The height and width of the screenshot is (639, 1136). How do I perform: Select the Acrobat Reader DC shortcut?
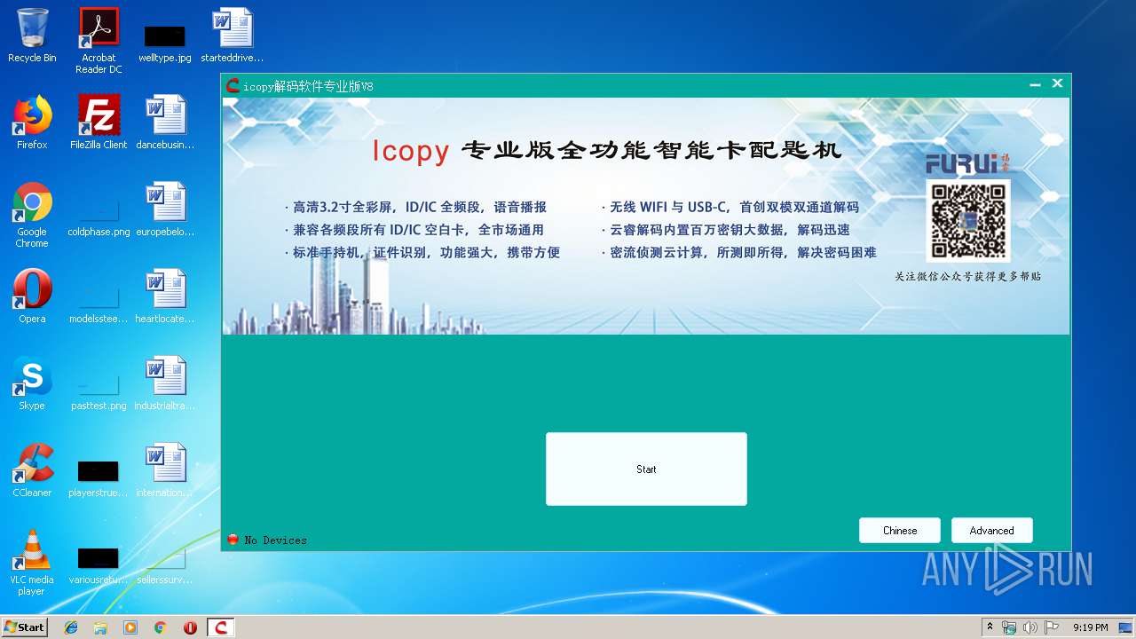click(x=99, y=41)
